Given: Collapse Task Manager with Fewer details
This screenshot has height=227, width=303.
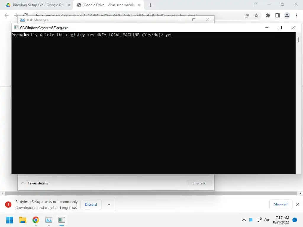Looking at the screenshot, I should click(35, 183).
